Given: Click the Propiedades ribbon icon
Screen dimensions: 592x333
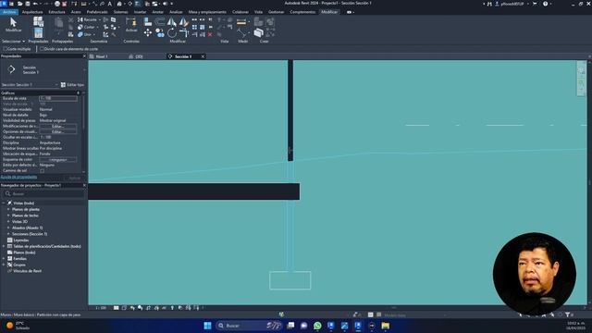Looking at the screenshot, I should 38,32.
